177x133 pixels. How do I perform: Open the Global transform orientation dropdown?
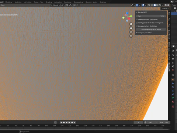click(x=55, y=5)
